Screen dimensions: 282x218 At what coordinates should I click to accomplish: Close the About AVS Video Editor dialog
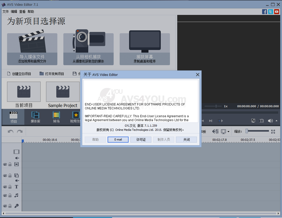(x=197, y=75)
